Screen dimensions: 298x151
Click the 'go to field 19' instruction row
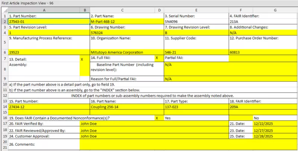click(153, 84)
